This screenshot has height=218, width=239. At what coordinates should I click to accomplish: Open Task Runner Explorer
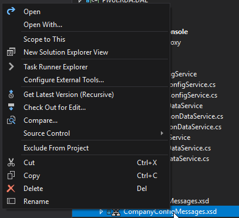click(x=86, y=67)
